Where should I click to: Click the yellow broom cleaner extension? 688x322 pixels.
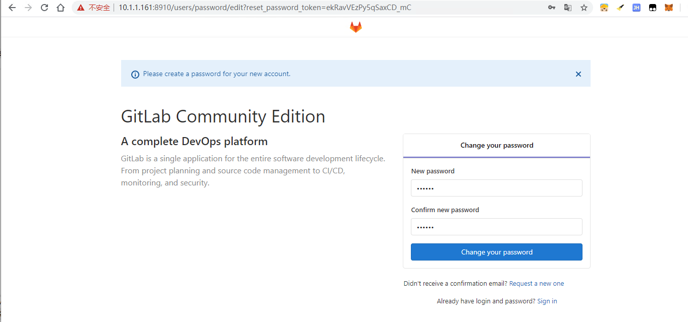[x=620, y=8]
